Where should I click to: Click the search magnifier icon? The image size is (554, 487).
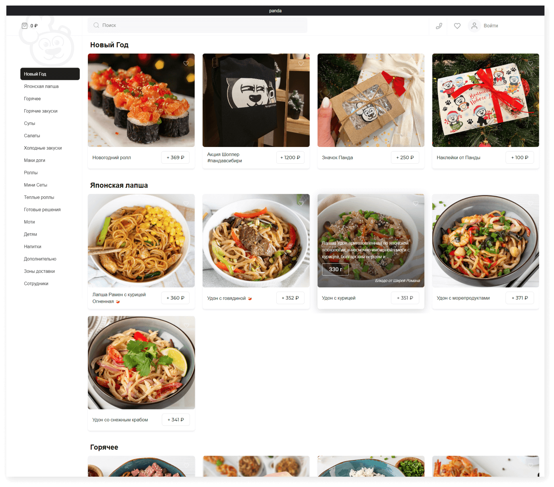(x=96, y=25)
